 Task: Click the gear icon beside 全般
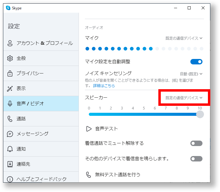click(10, 58)
